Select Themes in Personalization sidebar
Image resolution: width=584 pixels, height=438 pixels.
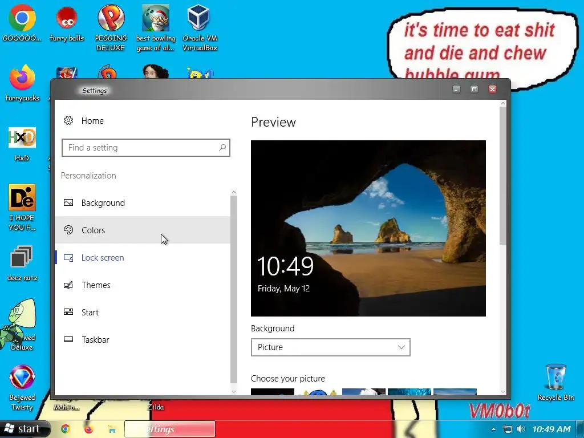click(143, 285)
